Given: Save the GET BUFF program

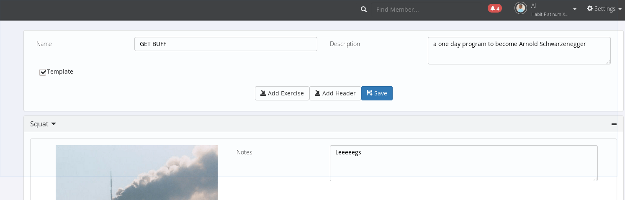Looking at the screenshot, I should (377, 93).
